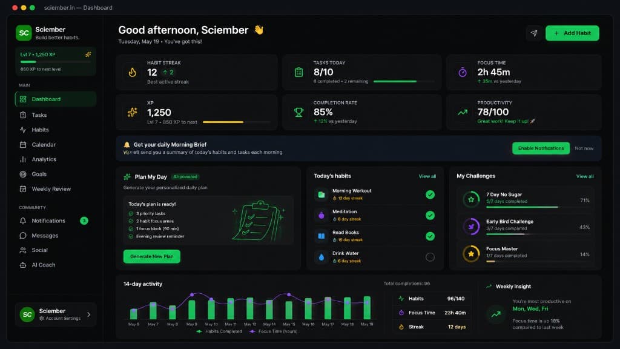Click the 7 Day No Sugar badge
This screenshot has width=620, height=349.
(x=471, y=199)
